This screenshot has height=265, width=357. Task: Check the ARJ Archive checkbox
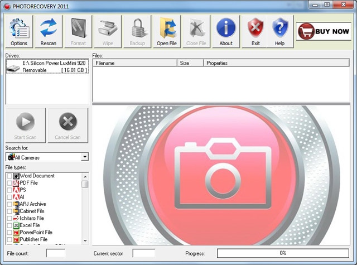(9, 204)
